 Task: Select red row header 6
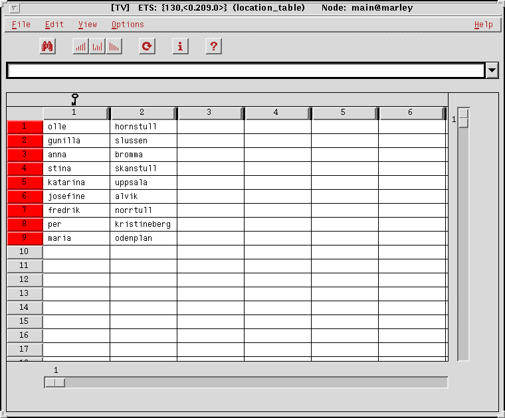[25, 196]
